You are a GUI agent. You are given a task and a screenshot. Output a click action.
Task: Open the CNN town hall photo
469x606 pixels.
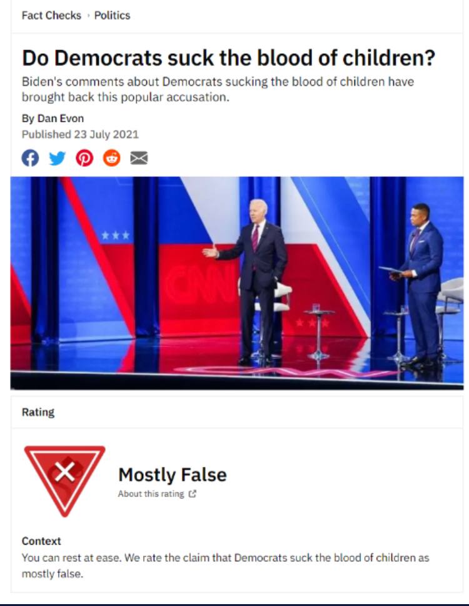click(237, 283)
